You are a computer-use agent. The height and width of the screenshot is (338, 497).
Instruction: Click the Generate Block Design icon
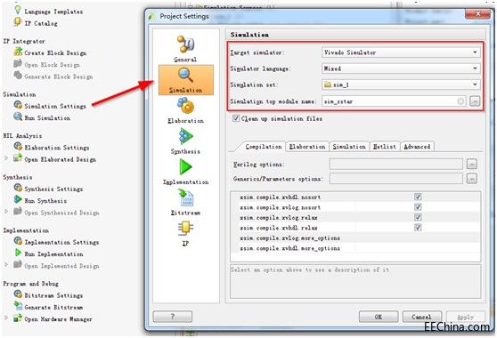coord(18,76)
